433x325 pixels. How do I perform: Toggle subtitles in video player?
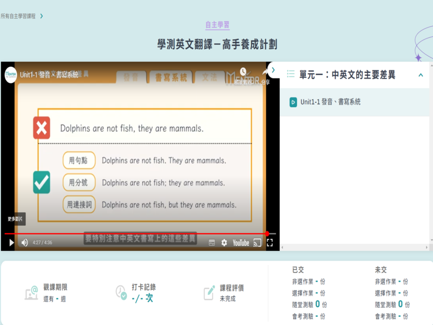tap(212, 243)
